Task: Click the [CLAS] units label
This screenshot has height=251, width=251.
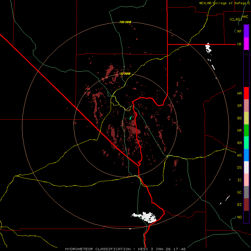Action: tap(235, 20)
